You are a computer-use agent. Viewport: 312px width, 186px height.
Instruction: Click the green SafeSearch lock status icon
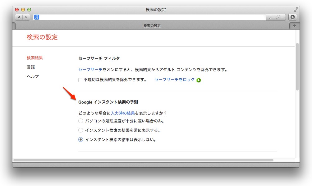199,80
